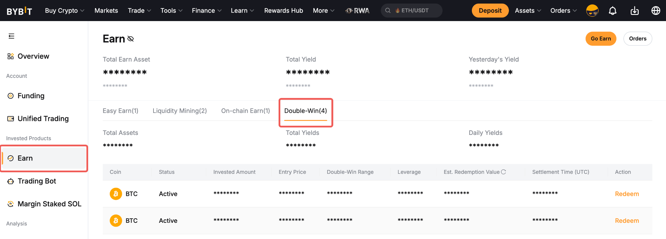The height and width of the screenshot is (239, 666).
Task: Open Markets page
Action: pyautogui.click(x=106, y=11)
